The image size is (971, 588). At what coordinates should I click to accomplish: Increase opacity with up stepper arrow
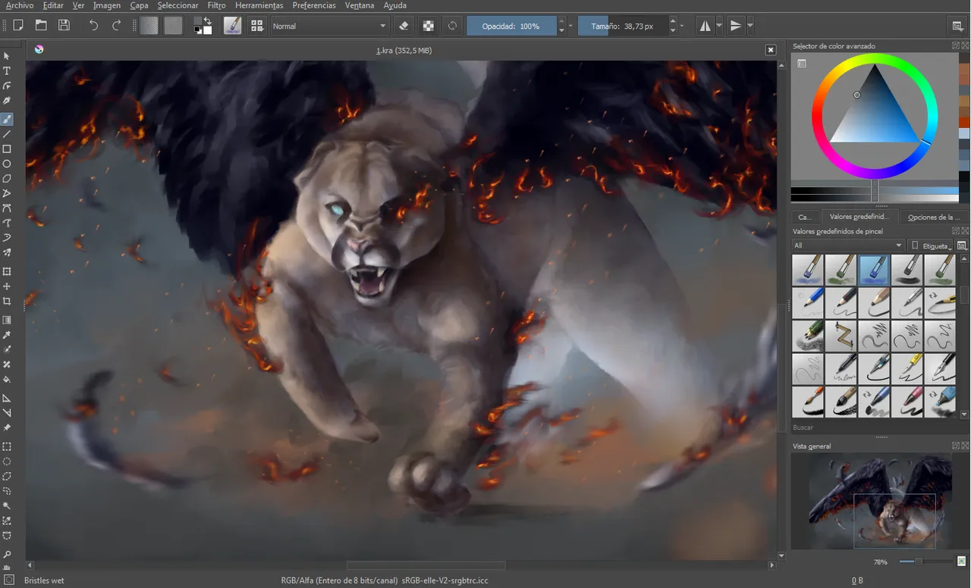[x=561, y=21]
